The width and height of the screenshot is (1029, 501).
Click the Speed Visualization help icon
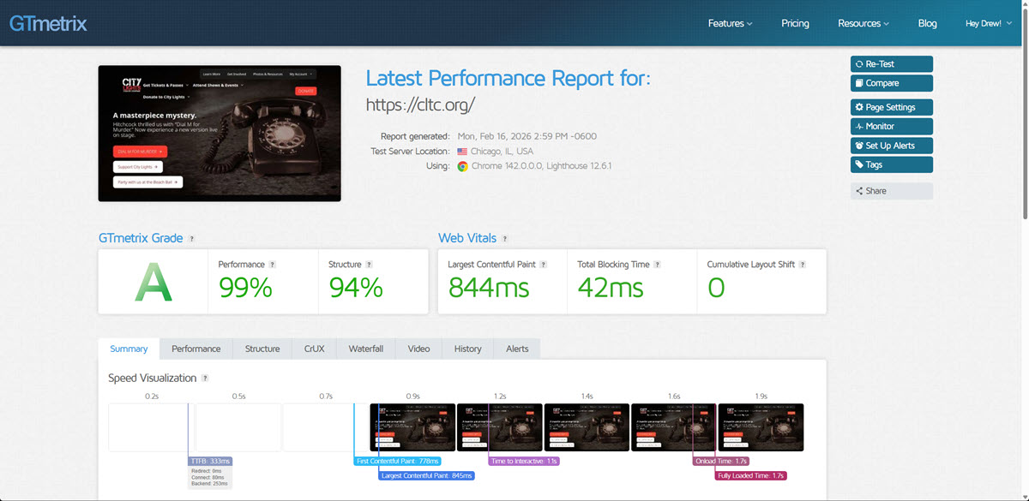(x=205, y=379)
